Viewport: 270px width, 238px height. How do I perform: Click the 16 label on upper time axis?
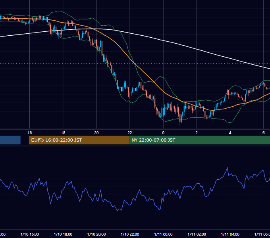30,133
